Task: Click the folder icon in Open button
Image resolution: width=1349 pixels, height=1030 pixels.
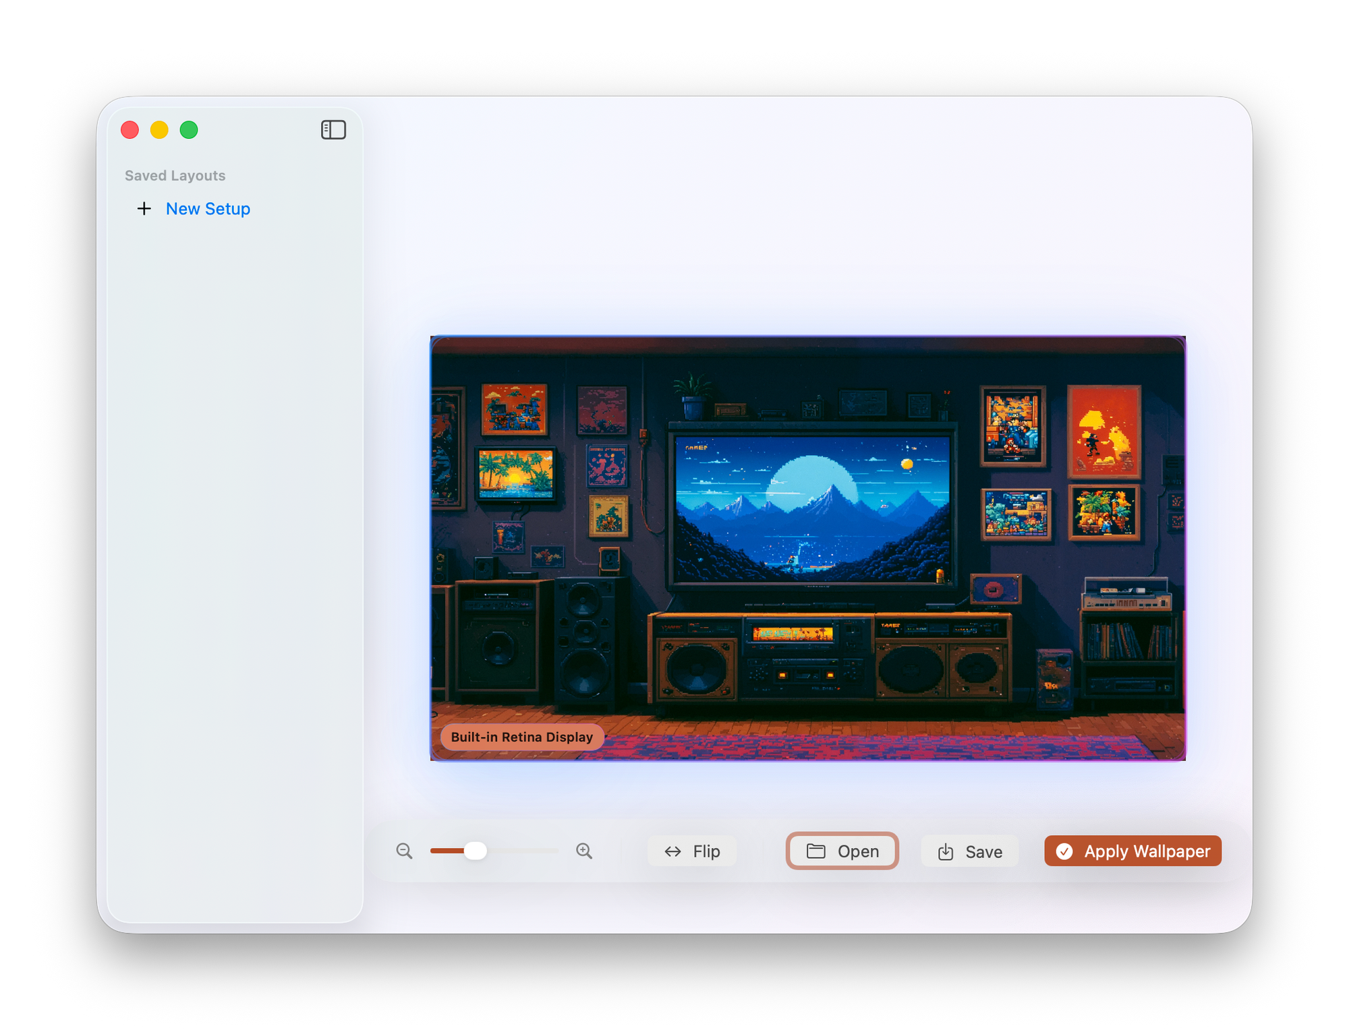Action: point(816,851)
